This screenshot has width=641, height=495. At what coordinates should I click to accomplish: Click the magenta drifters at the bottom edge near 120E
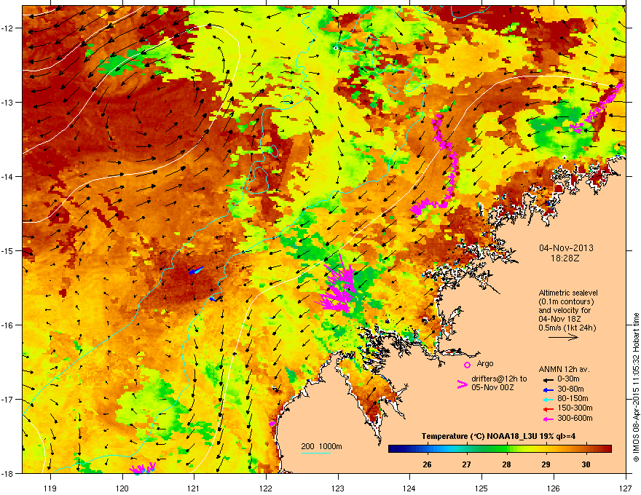coord(143,468)
